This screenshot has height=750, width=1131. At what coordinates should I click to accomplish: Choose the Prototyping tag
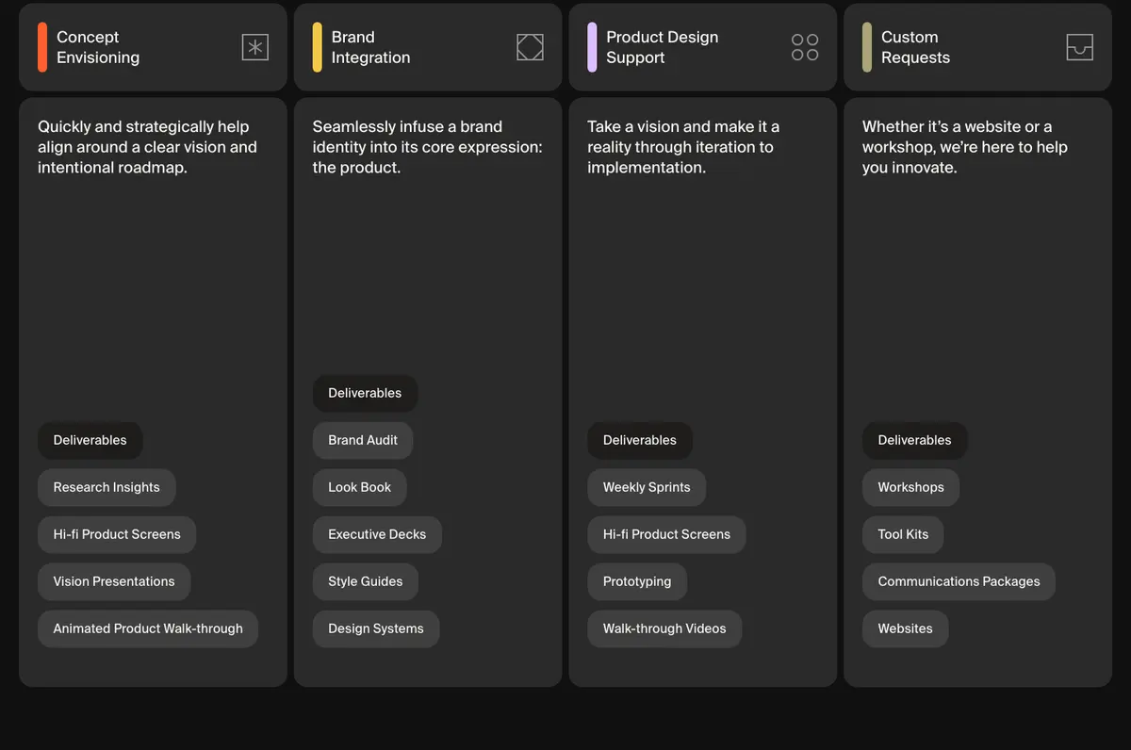tap(637, 581)
